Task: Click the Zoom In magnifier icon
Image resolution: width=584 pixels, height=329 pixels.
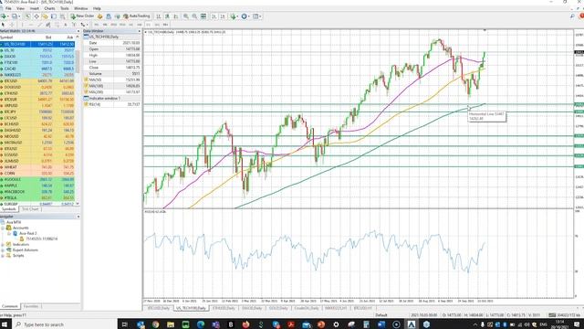Action: [186, 16]
